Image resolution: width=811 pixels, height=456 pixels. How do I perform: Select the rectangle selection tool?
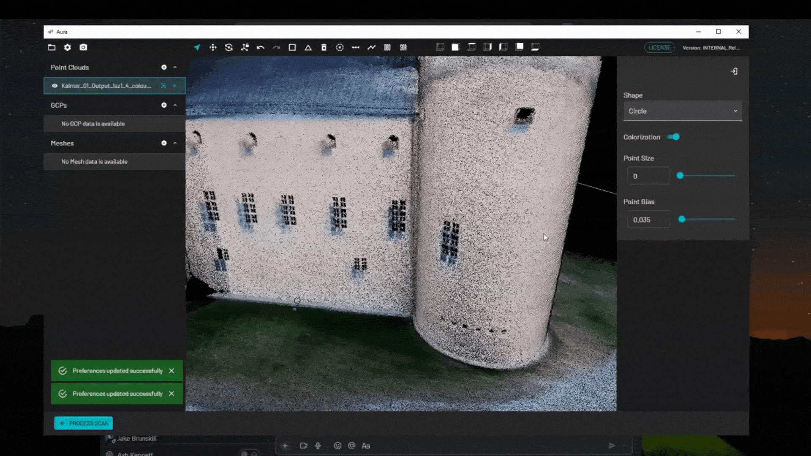pyautogui.click(x=292, y=47)
